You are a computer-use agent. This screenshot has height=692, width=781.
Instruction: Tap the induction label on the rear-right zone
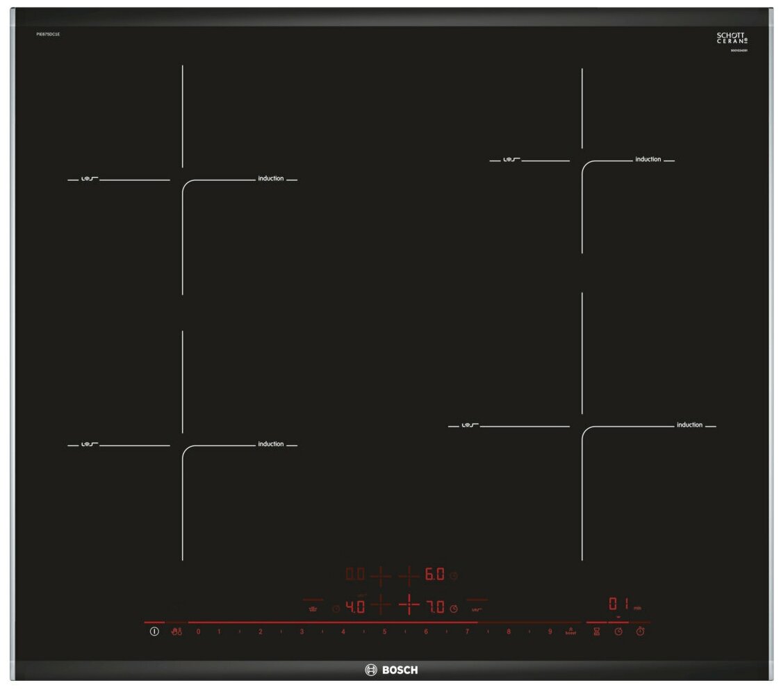[648, 159]
